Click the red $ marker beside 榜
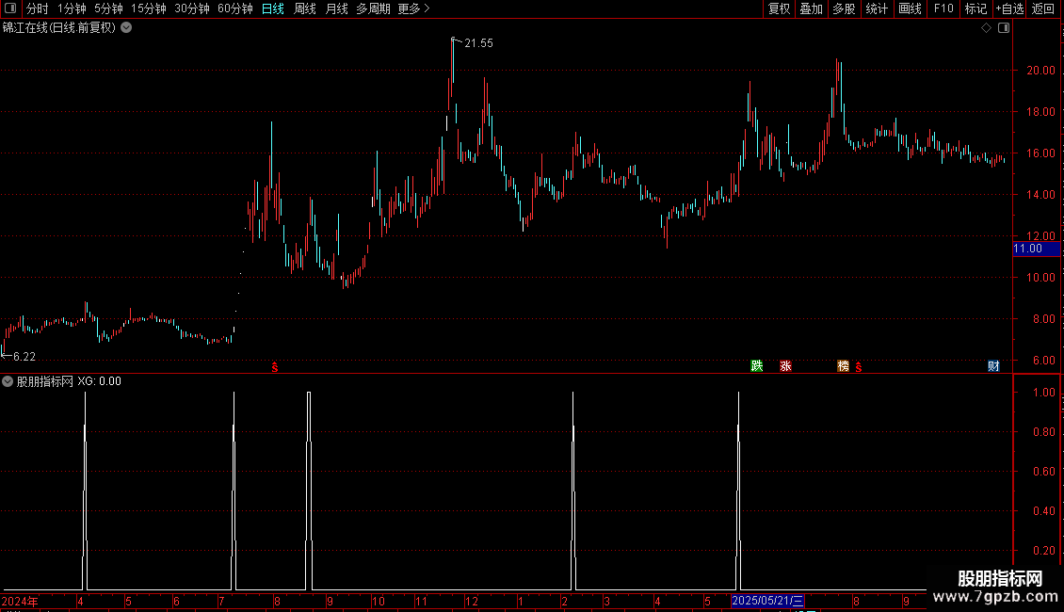This screenshot has width=1064, height=612. pyautogui.click(x=859, y=367)
